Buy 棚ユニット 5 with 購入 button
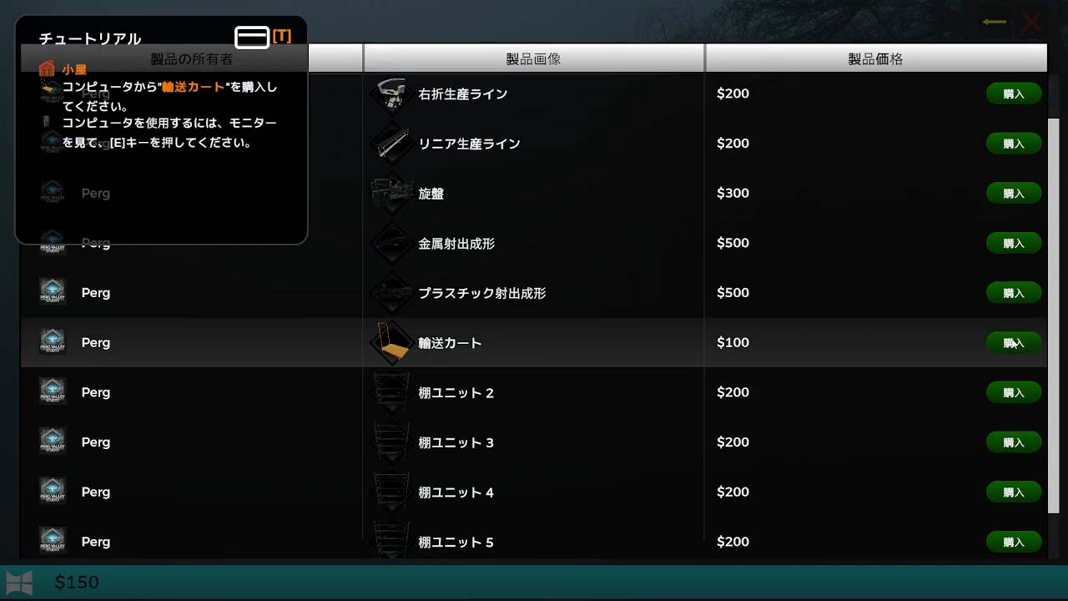 click(1014, 542)
